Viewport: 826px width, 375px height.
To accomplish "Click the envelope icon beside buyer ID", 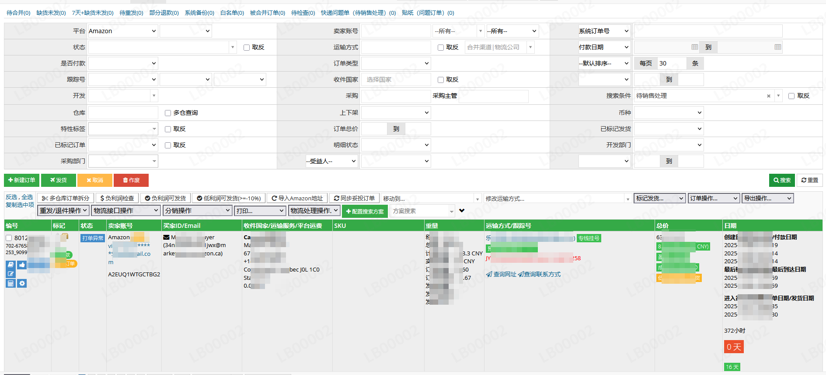I will coord(166,237).
